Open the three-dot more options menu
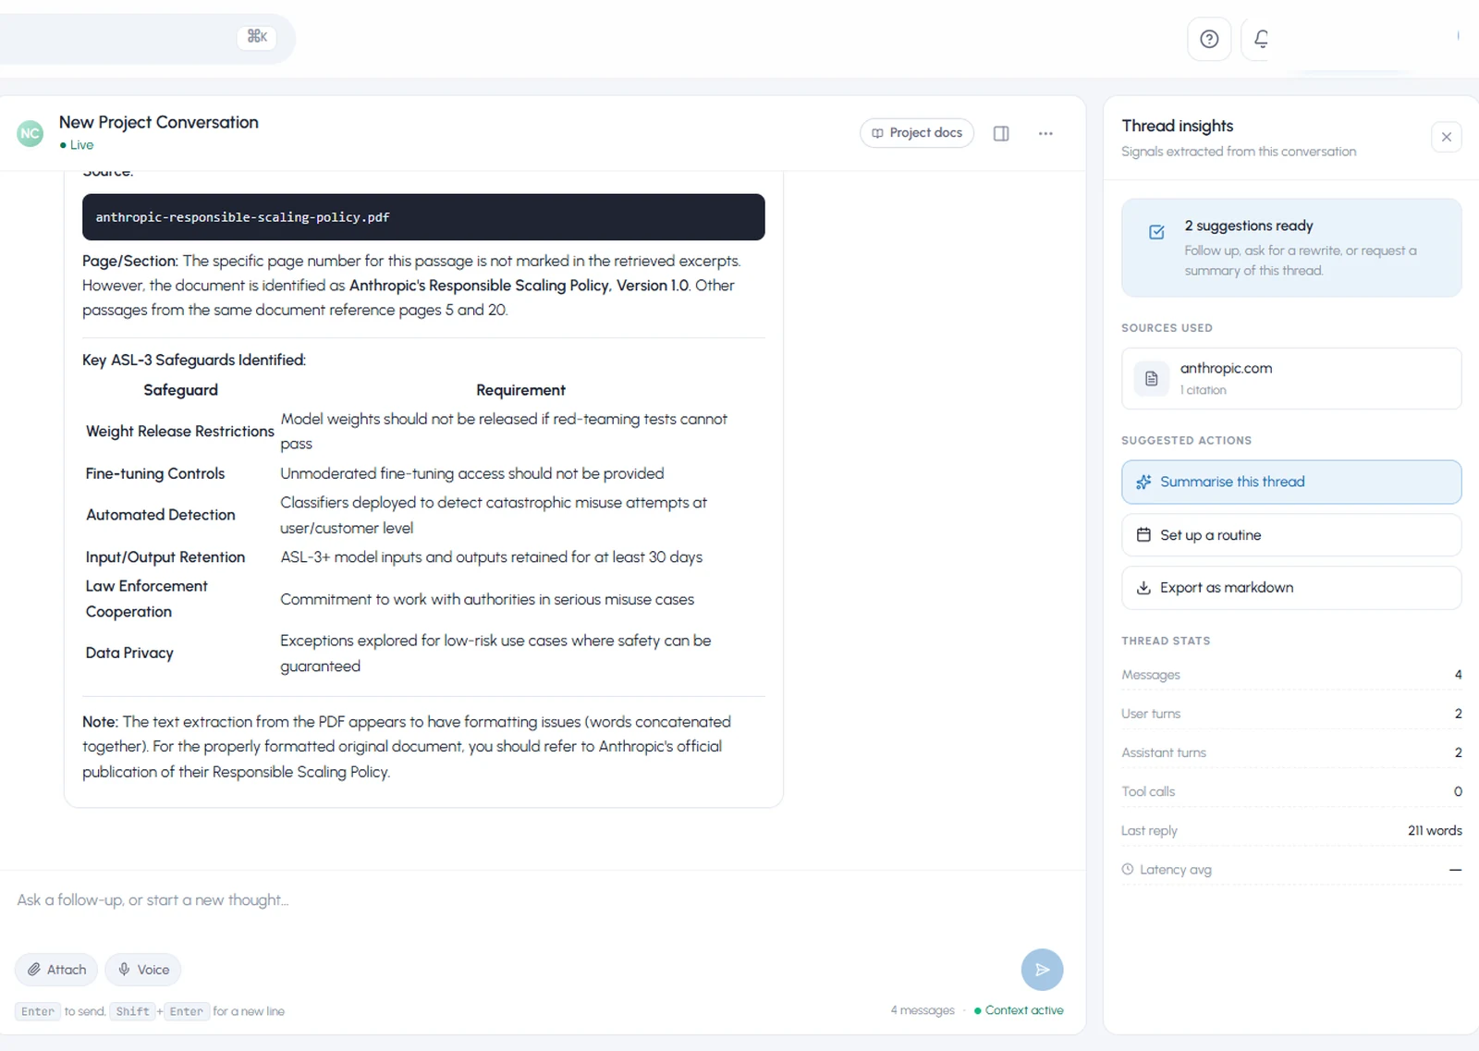Screen dimensions: 1479x1051 (x=1045, y=133)
